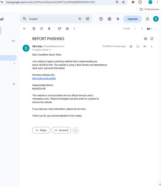This screenshot has height=186, width=161.
Task: Click the browser address bar URL
Action: pos(50,2)
